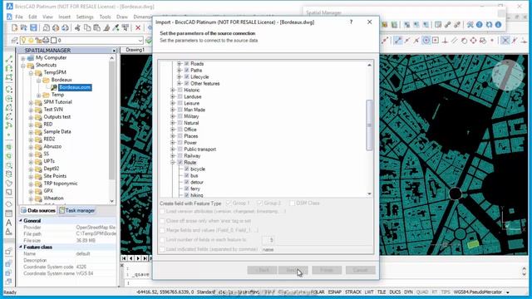
Task: Click the New drawing icon in toolbar
Action: pos(15,27)
